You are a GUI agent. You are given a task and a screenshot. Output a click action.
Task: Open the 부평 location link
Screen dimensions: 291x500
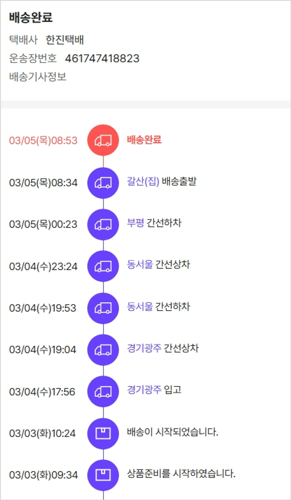135,223
